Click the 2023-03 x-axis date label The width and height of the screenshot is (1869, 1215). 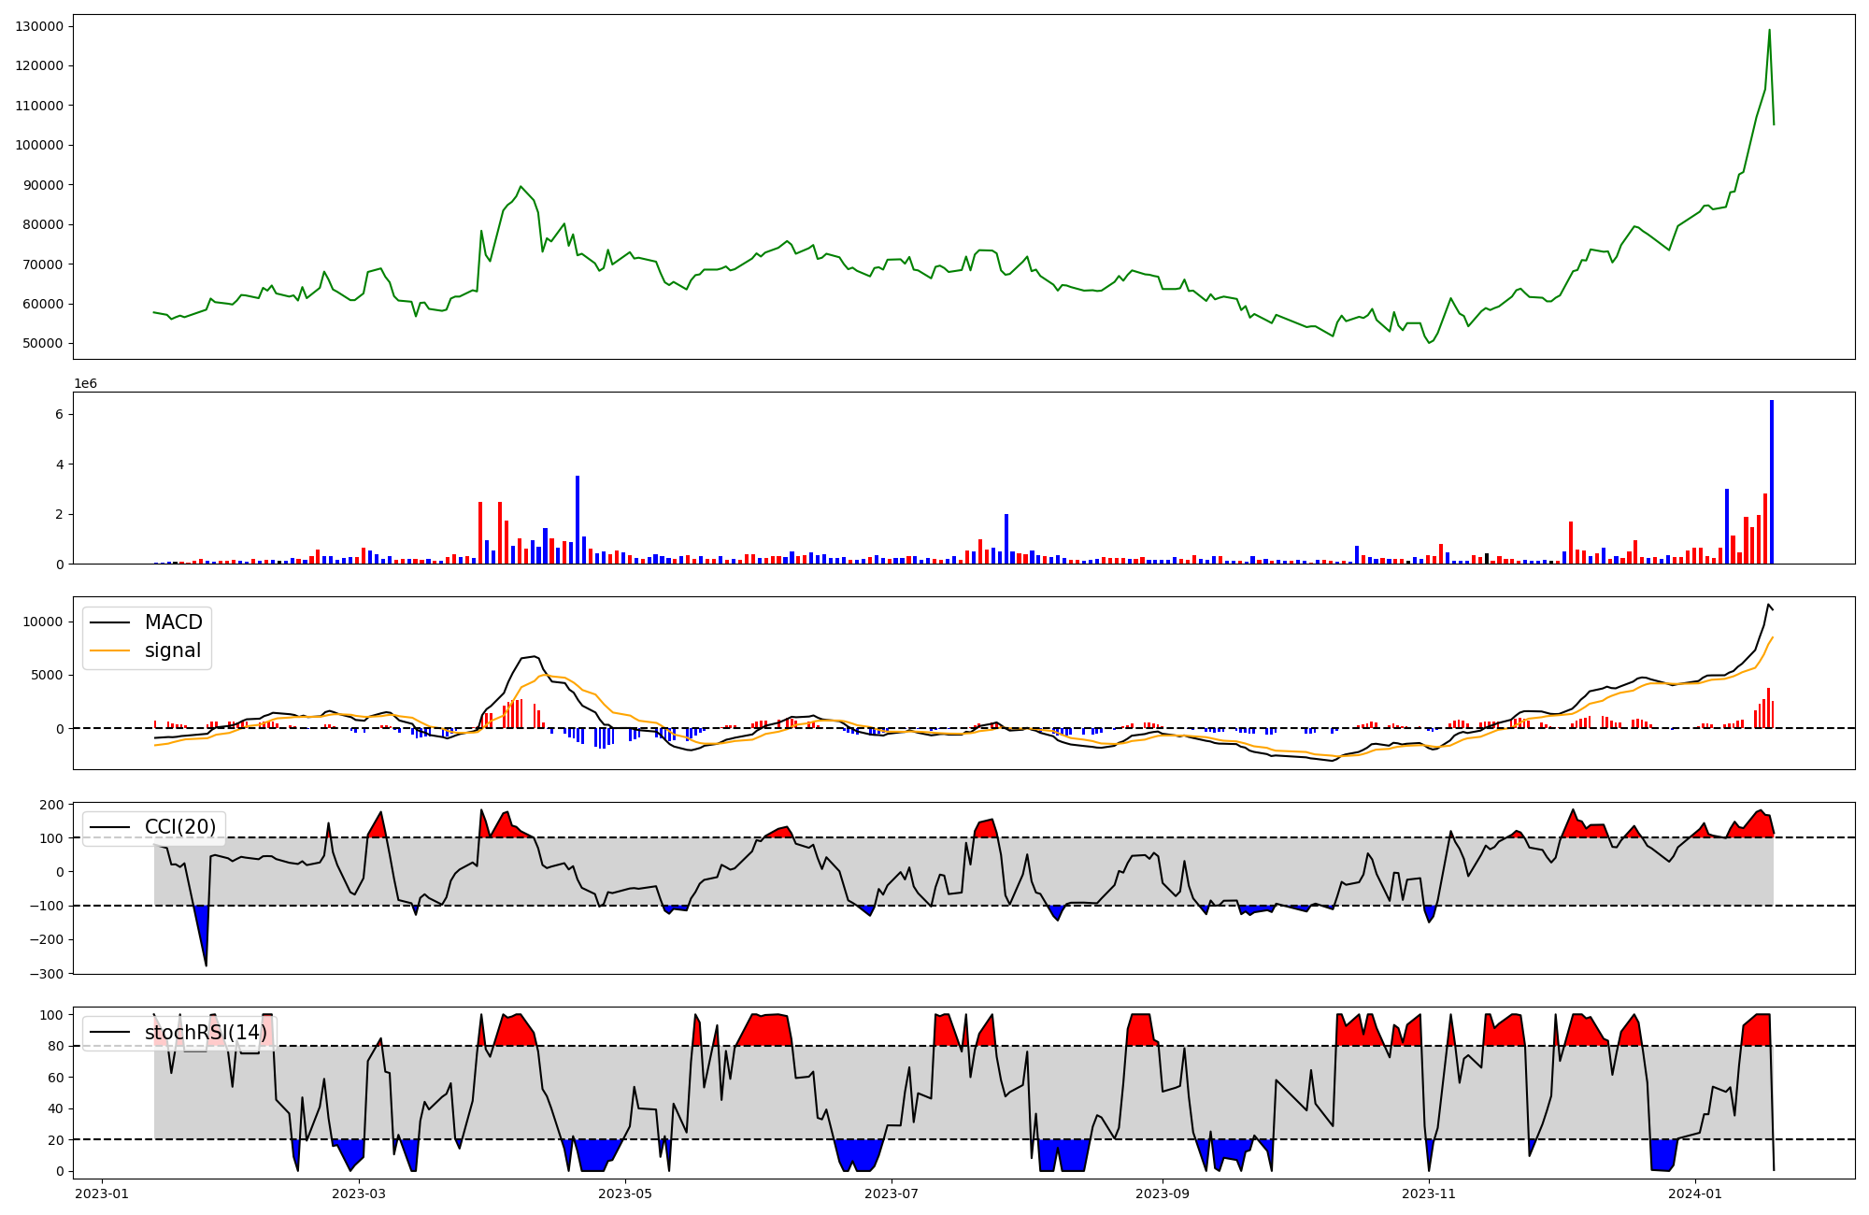tap(359, 1194)
